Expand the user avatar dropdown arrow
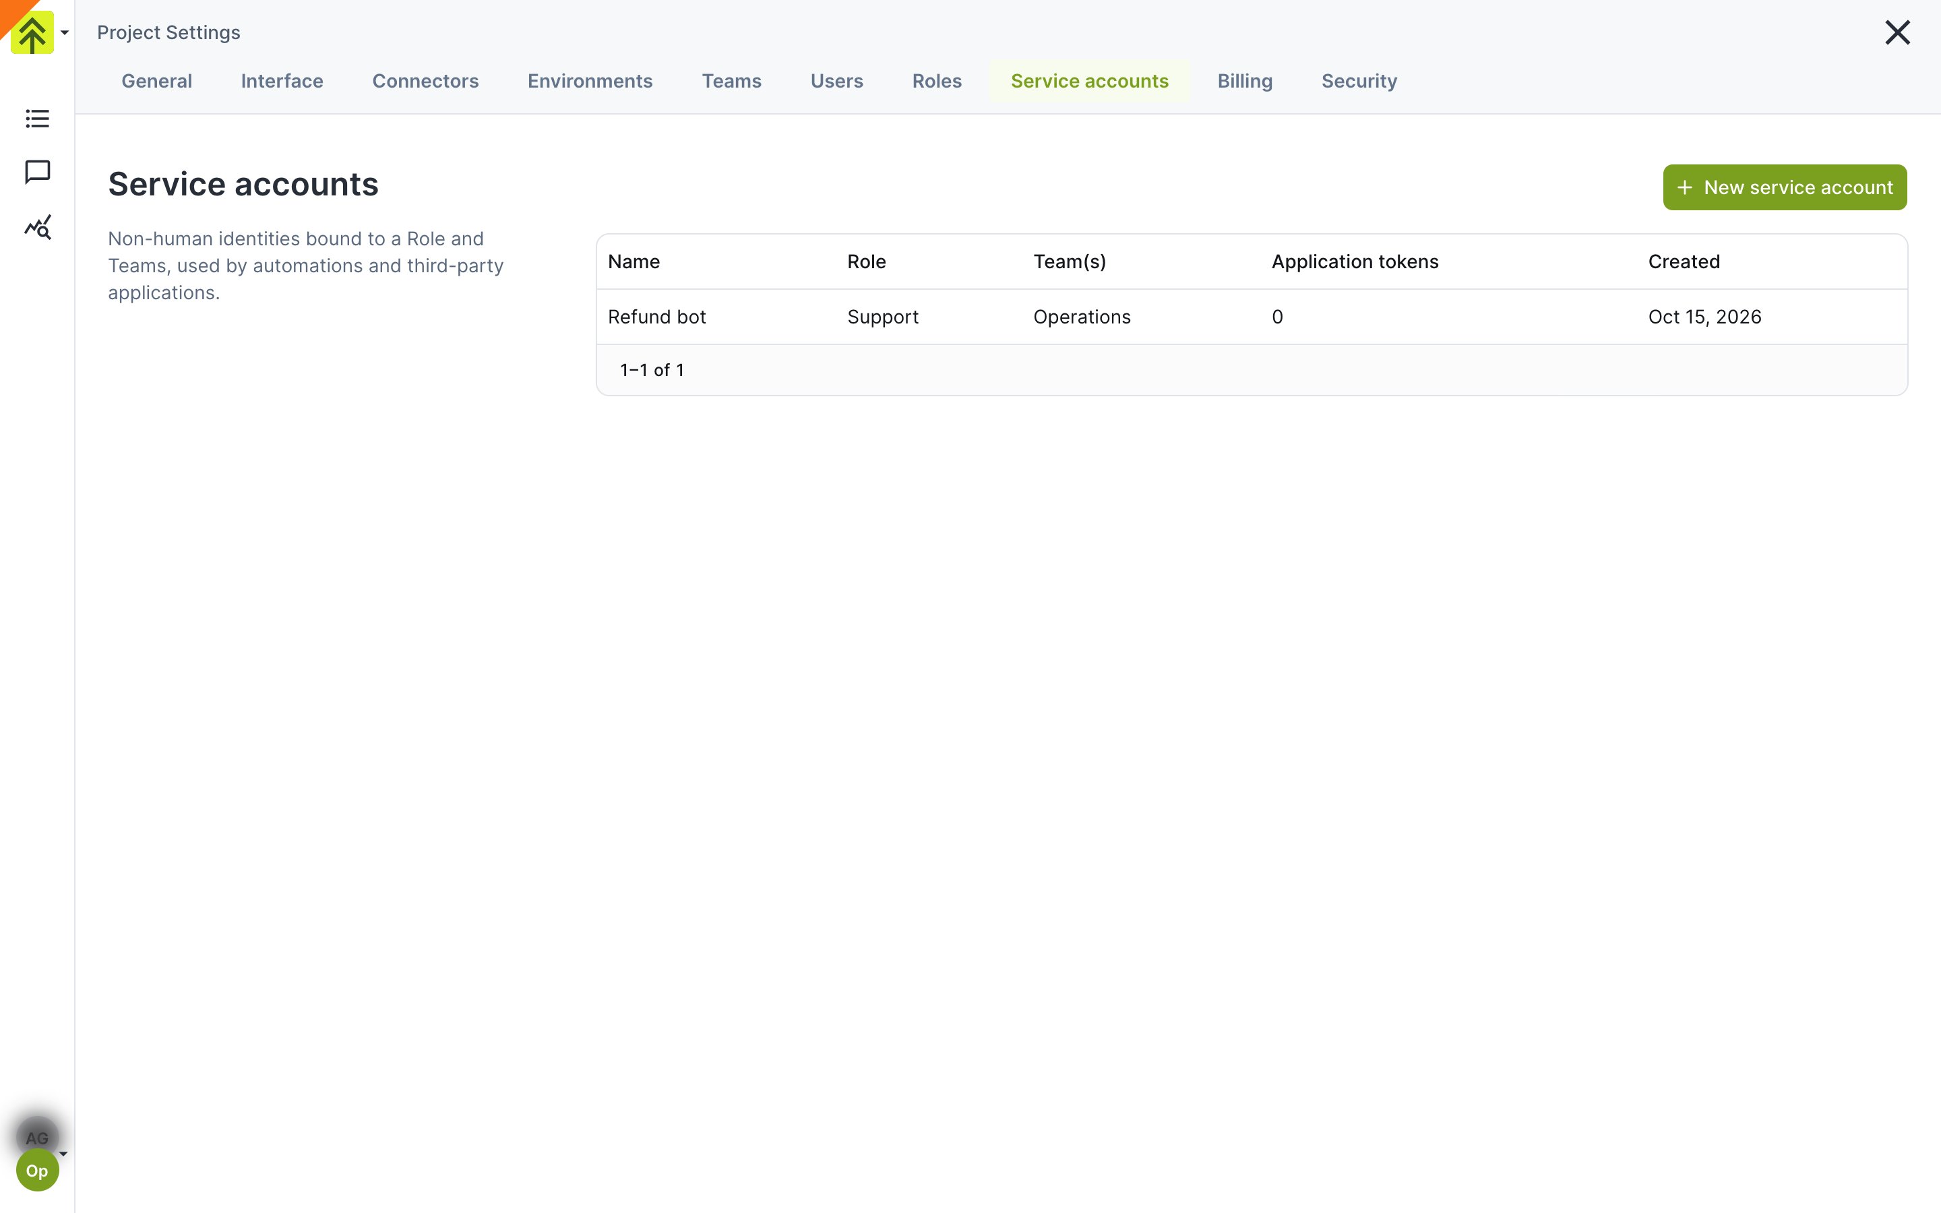 (x=63, y=1154)
